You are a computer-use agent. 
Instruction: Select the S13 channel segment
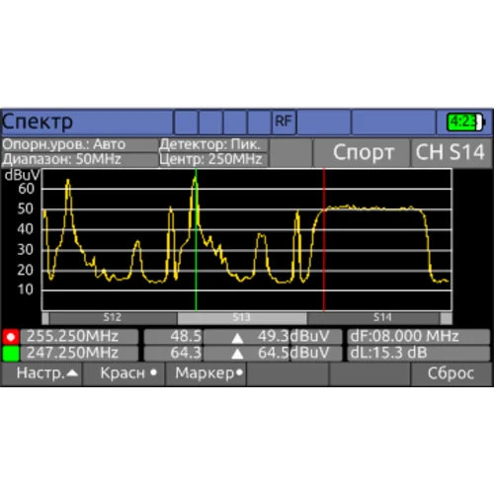(242, 318)
